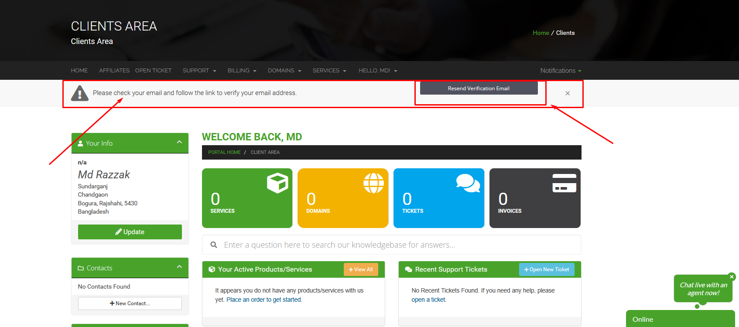Click the green Update button
The height and width of the screenshot is (327, 739).
pos(130,232)
